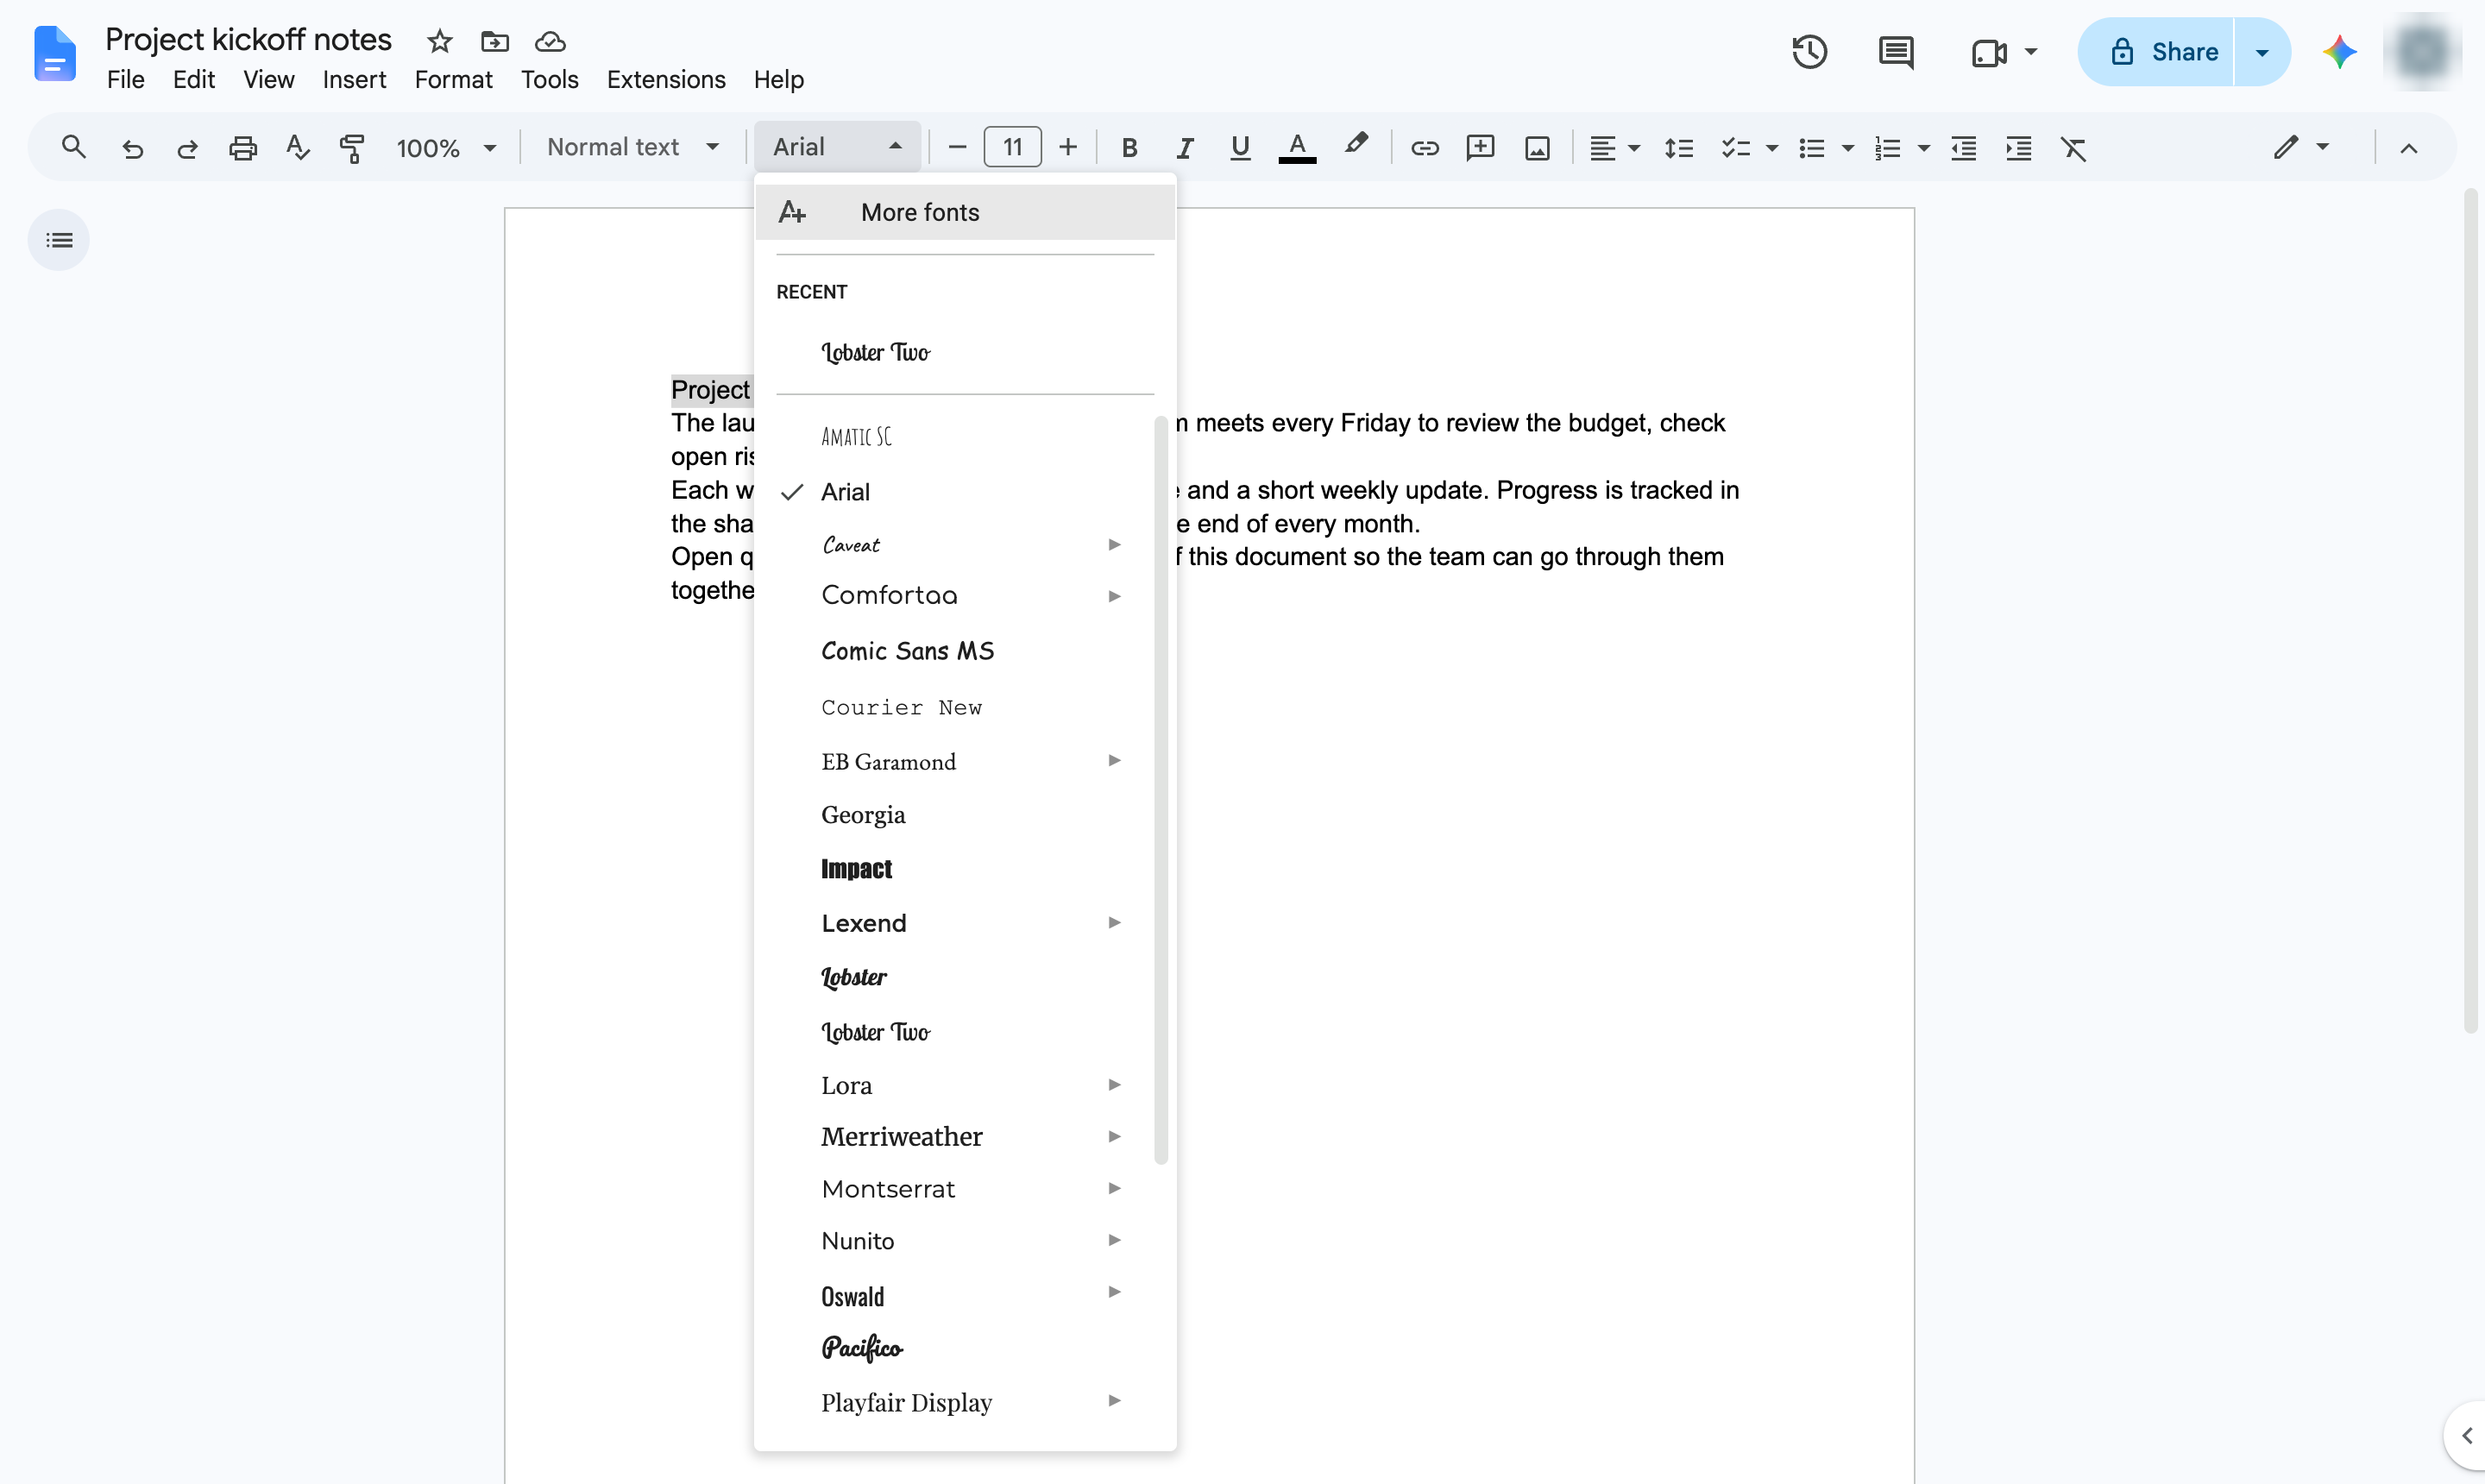Viewport: 2485px width, 1484px height.
Task: Hide the menus with collapse chevron
Action: [2409, 148]
